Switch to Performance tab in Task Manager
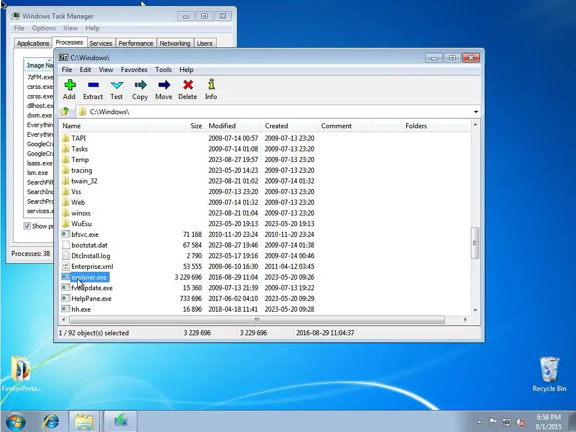 pos(136,43)
